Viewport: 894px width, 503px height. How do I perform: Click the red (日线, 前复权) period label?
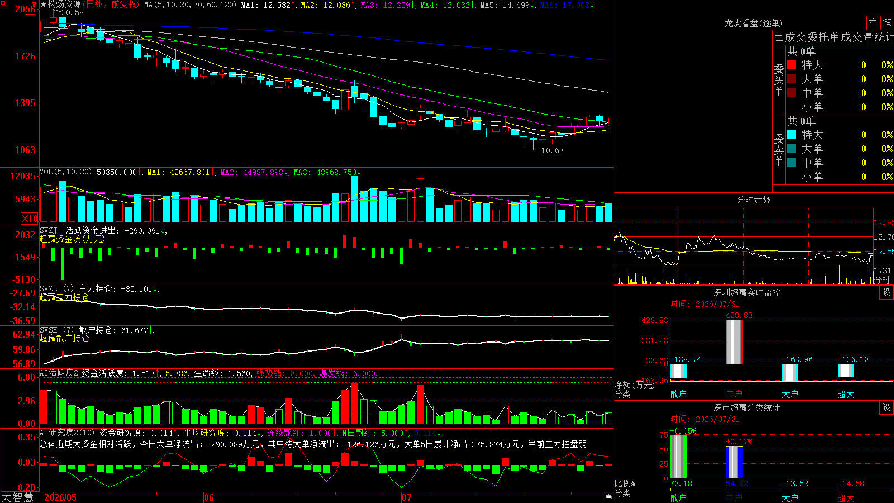[110, 4]
